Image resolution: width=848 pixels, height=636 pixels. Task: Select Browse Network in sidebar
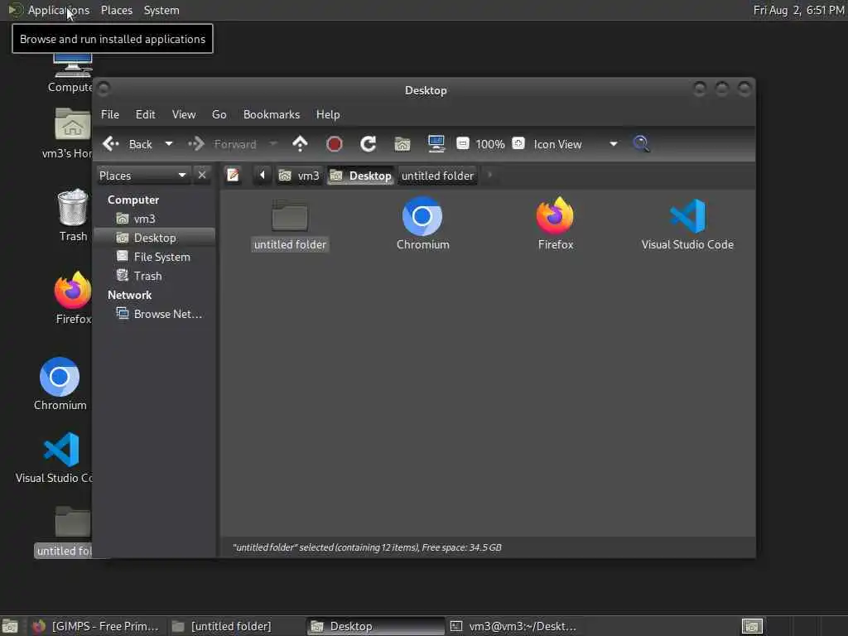tap(155, 314)
